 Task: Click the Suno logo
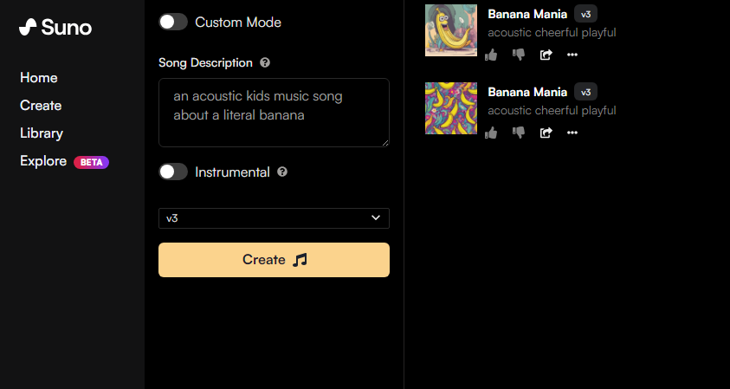[55, 27]
